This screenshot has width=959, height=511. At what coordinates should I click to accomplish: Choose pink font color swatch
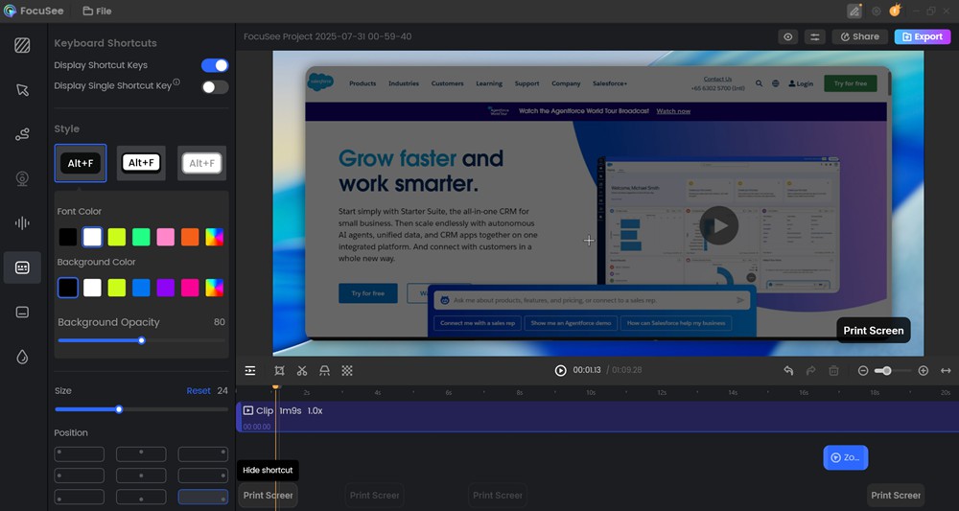[166, 237]
